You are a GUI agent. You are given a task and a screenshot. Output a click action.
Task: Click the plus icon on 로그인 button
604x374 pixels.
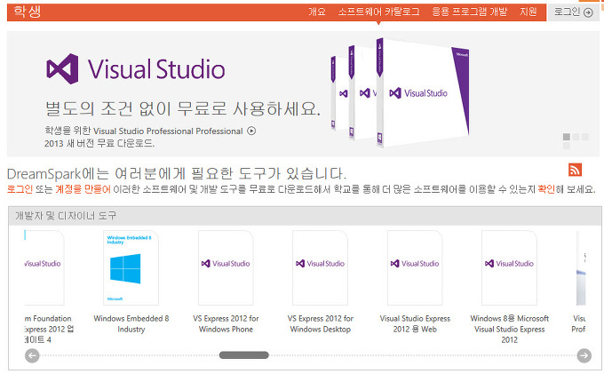coord(588,12)
